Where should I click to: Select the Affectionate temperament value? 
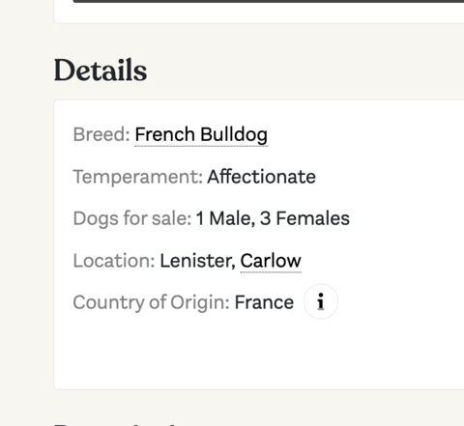(262, 177)
